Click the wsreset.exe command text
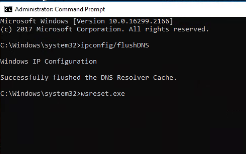 (102, 93)
